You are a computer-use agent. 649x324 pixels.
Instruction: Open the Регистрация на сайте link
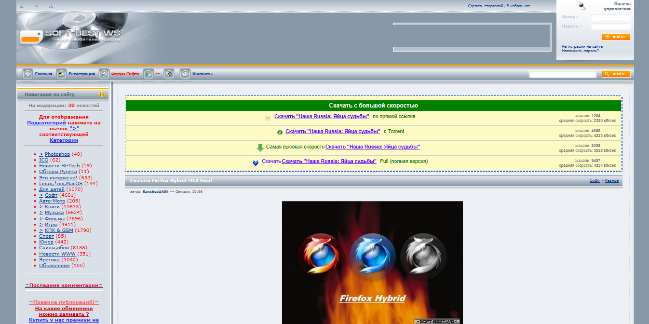point(582,46)
